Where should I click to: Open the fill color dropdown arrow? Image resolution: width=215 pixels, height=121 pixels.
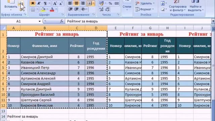47,9
